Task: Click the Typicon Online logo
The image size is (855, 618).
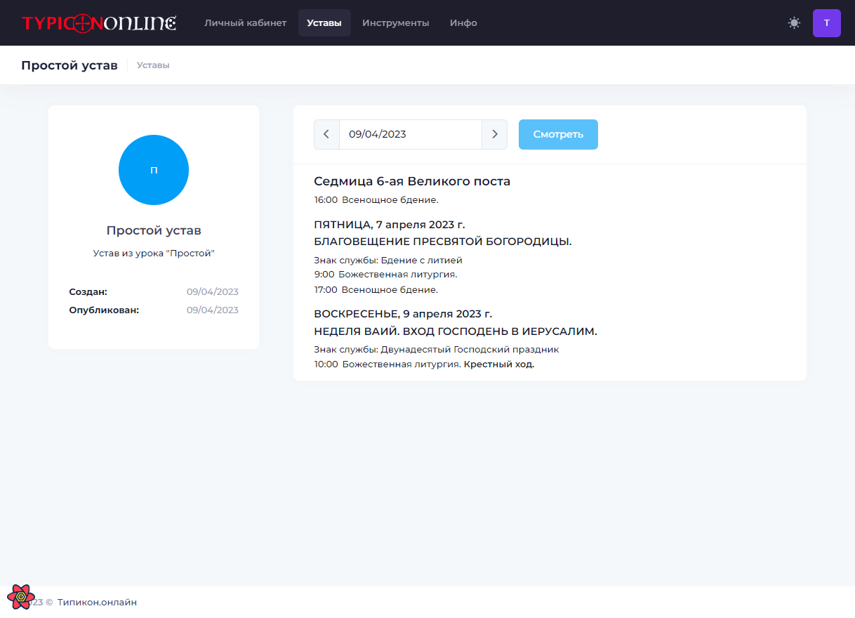Action: tap(99, 23)
